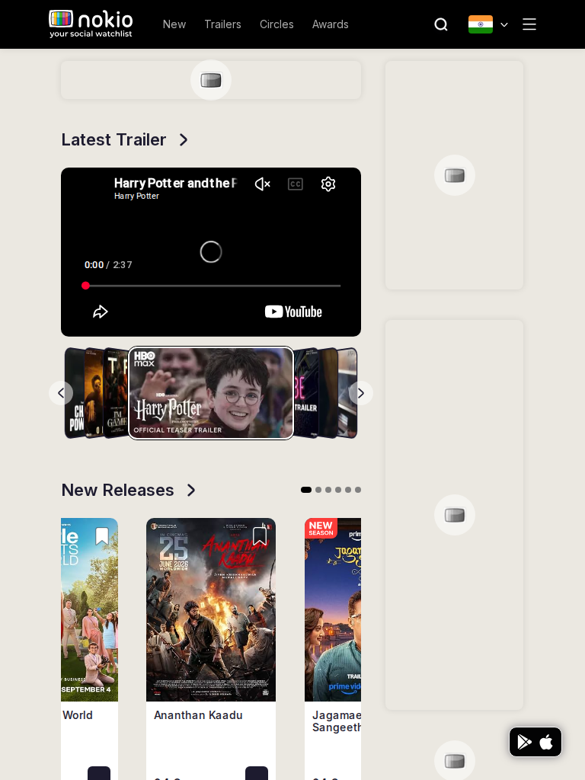Show previous trailer in carousel
The height and width of the screenshot is (780, 585).
click(61, 393)
